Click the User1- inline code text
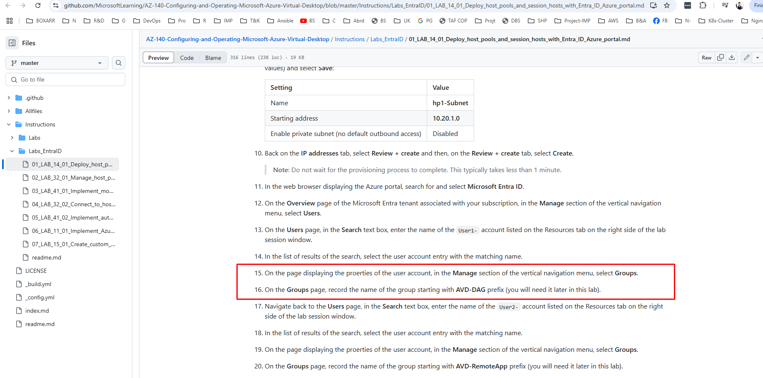 468,230
